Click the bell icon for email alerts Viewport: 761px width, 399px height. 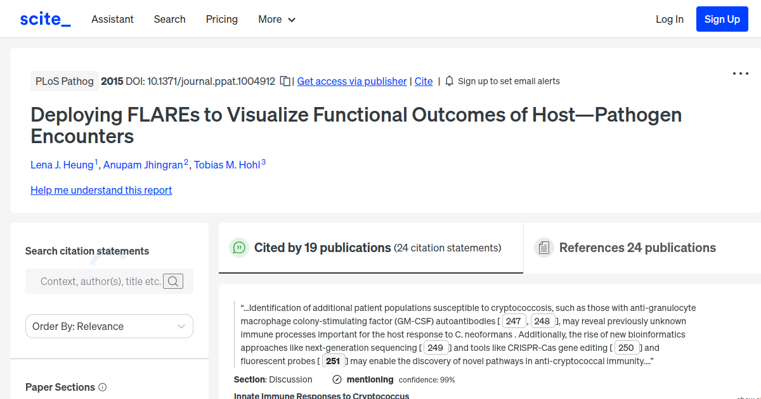(x=449, y=81)
